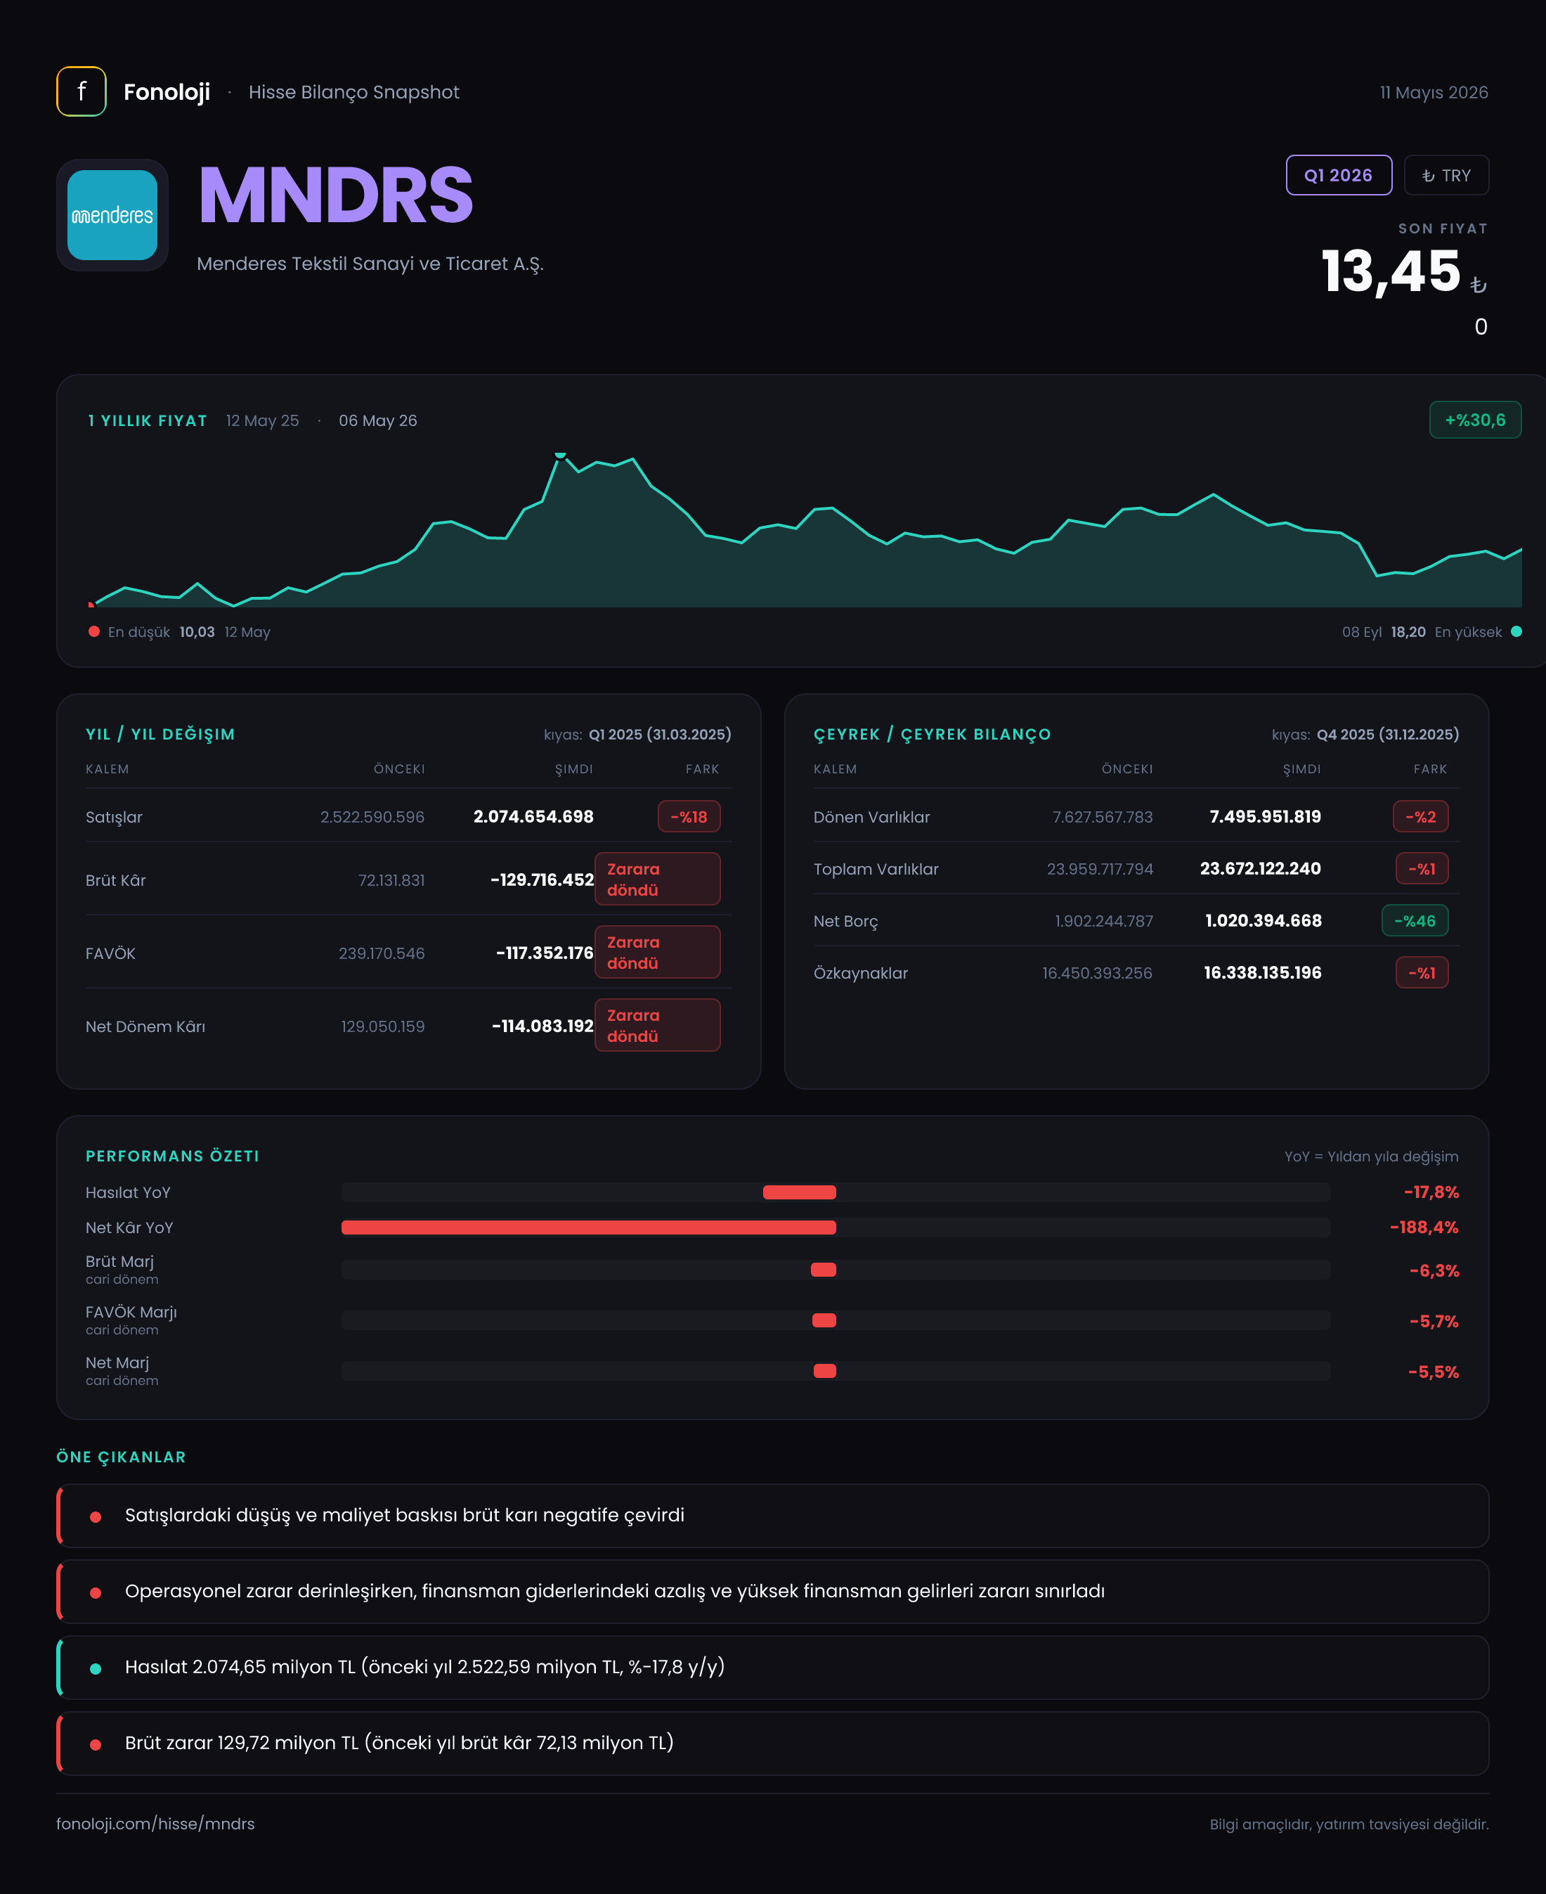Click the 'YoY = Yıldan yıla değişim' note
1546x1894 pixels.
1372,1157
